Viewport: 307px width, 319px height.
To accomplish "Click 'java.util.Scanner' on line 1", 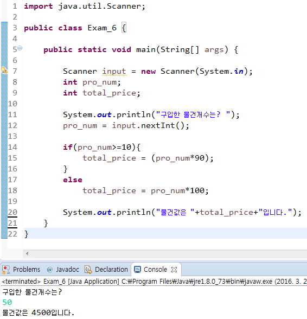I will (x=99, y=7).
